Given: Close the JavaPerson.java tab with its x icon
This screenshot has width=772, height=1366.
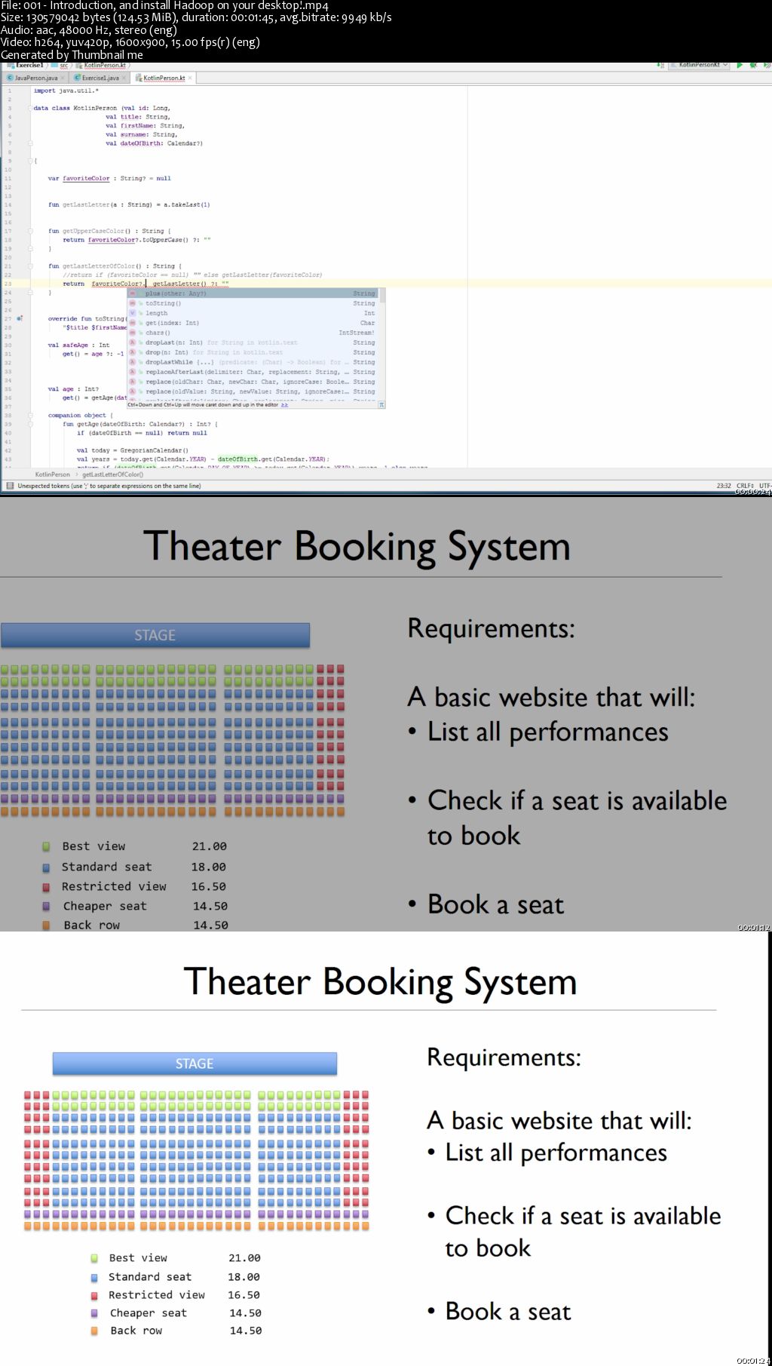Looking at the screenshot, I should (63, 78).
